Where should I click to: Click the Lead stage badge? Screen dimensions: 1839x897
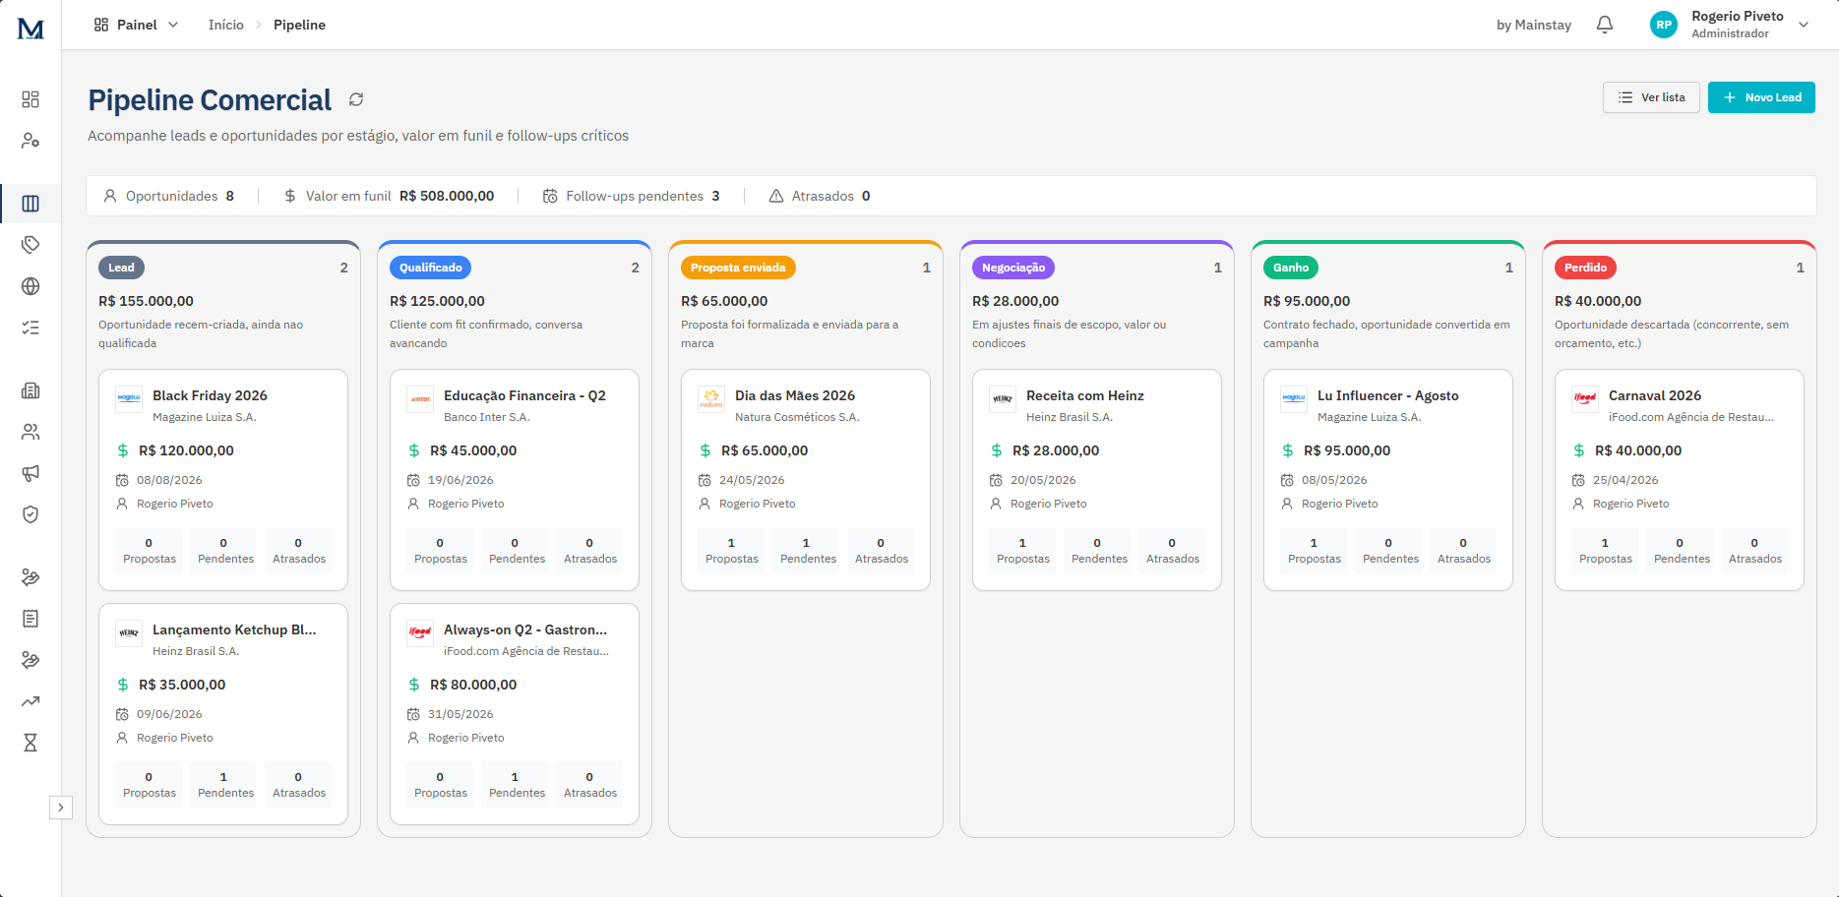[x=121, y=268]
